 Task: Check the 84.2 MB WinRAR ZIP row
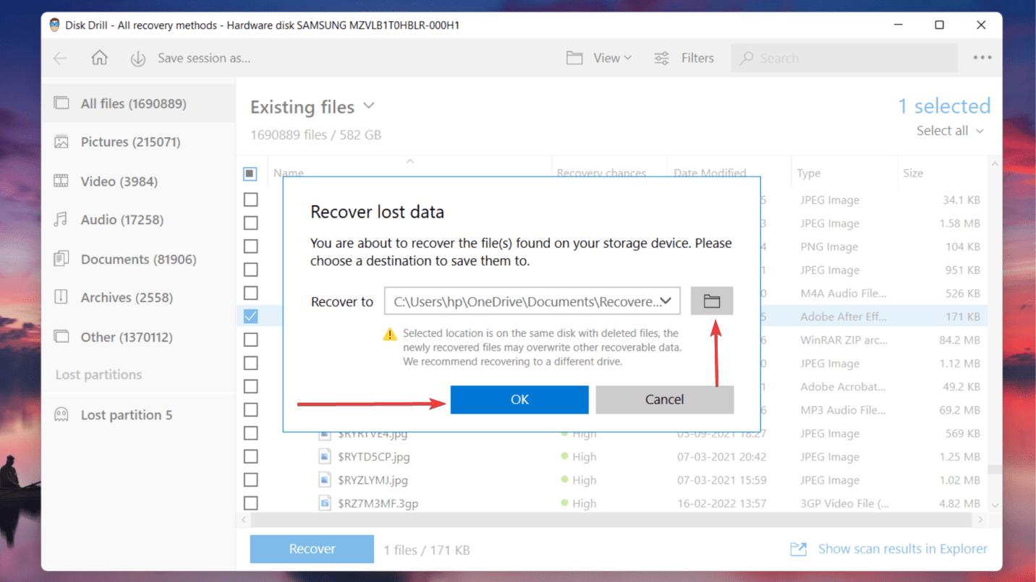(x=250, y=339)
